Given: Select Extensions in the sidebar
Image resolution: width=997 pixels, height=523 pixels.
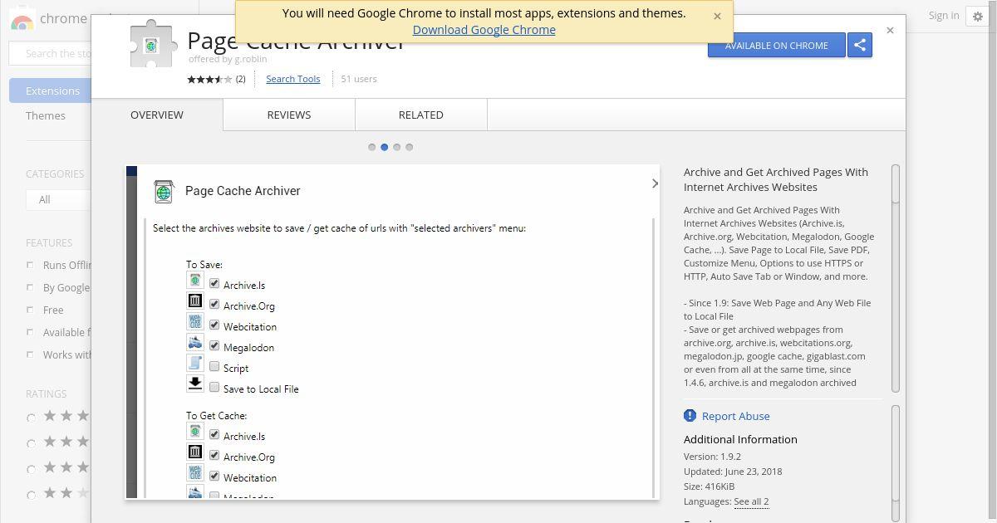Looking at the screenshot, I should [51, 90].
